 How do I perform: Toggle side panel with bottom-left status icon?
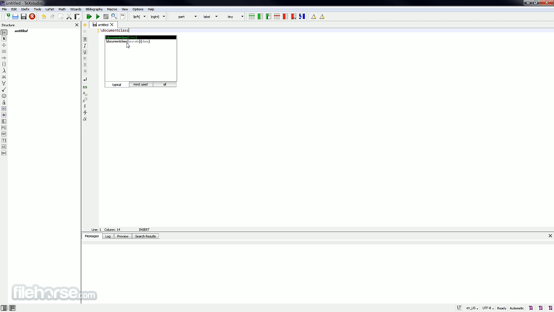tap(4, 308)
